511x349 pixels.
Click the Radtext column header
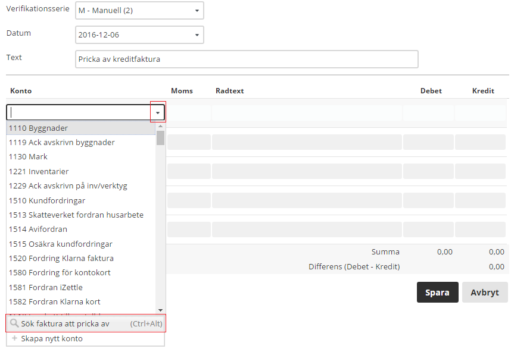pyautogui.click(x=230, y=91)
